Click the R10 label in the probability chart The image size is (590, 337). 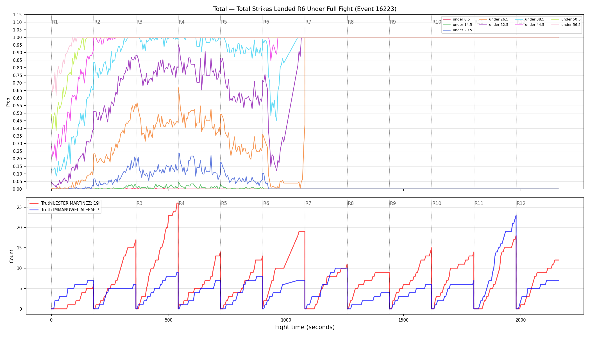437,22
